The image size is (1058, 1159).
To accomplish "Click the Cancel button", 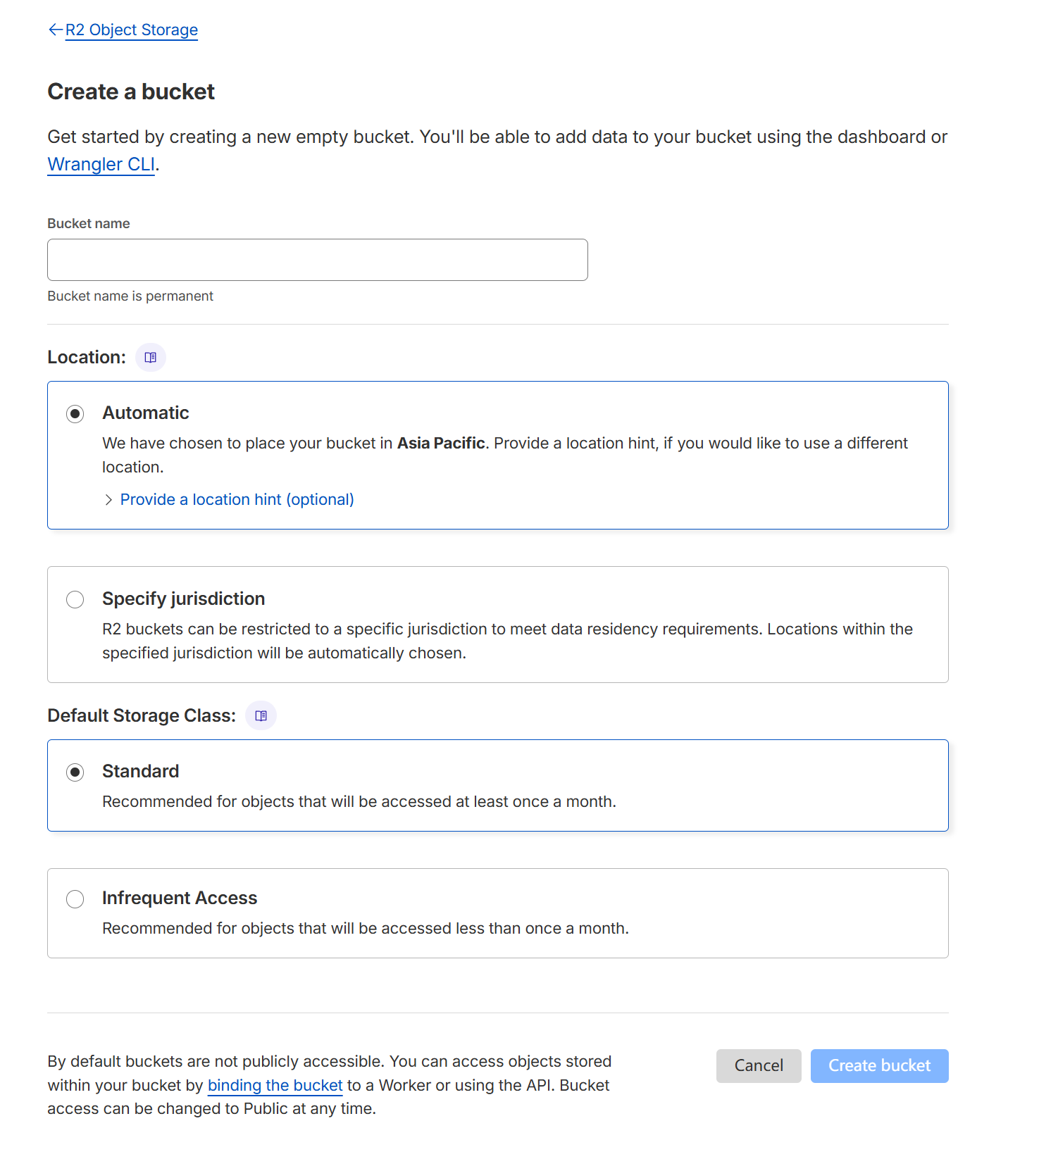I will tap(759, 1065).
